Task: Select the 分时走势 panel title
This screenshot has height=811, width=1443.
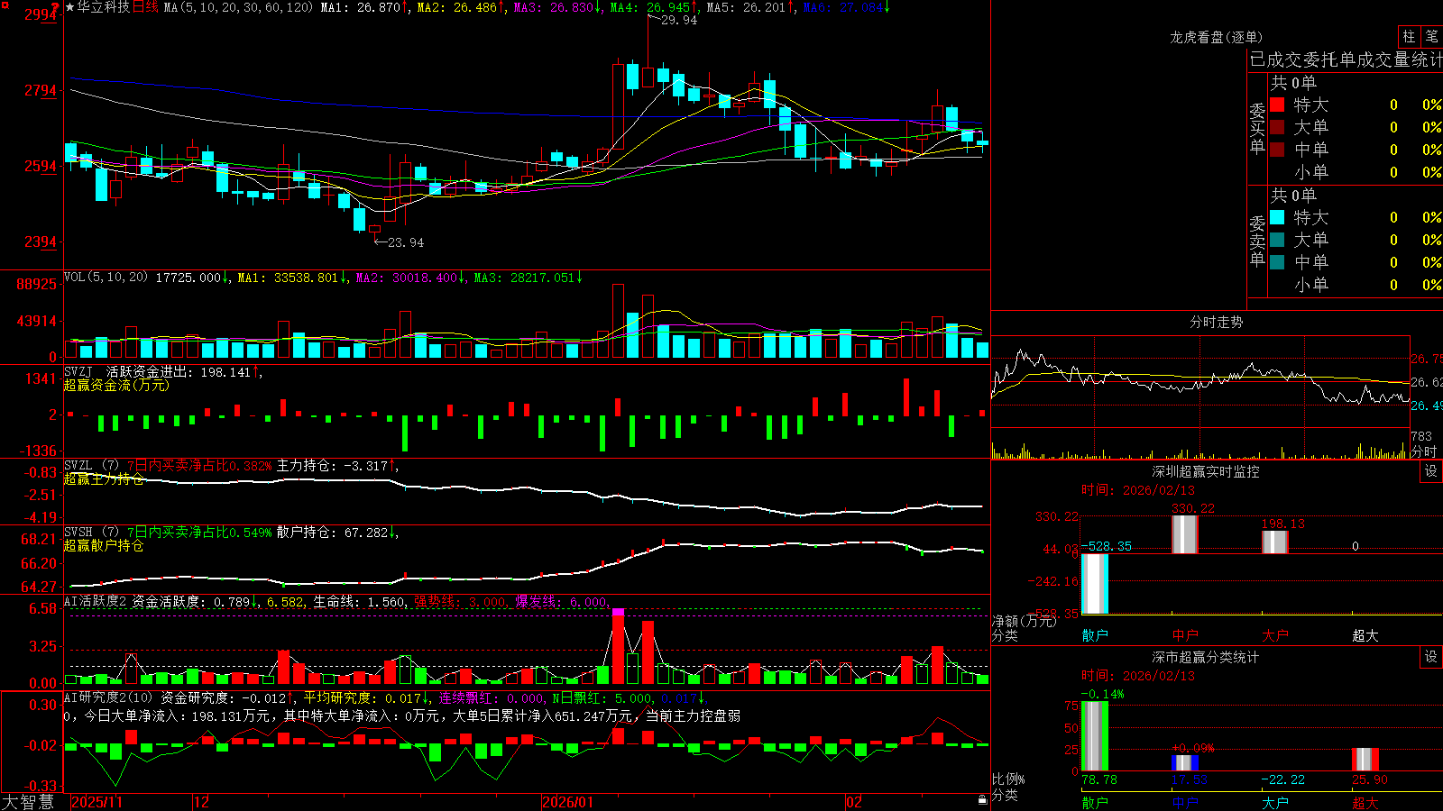Action: [x=1216, y=322]
